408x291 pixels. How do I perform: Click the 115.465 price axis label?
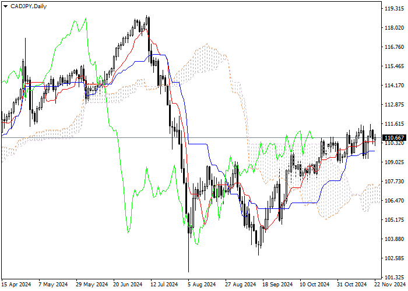point(394,66)
